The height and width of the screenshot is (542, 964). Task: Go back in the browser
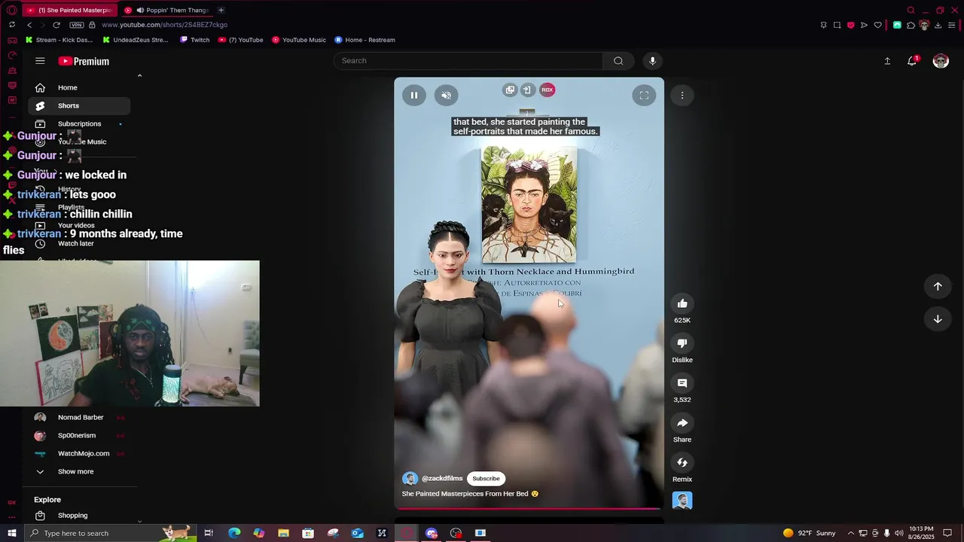click(29, 25)
